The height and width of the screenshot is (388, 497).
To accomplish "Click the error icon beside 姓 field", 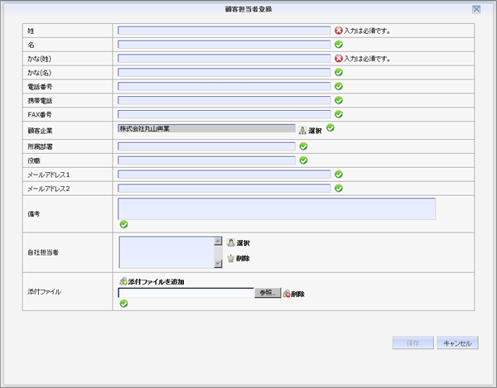I will [339, 31].
